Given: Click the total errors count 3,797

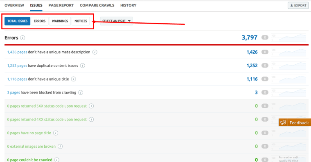Looking at the screenshot, I should click(250, 37).
